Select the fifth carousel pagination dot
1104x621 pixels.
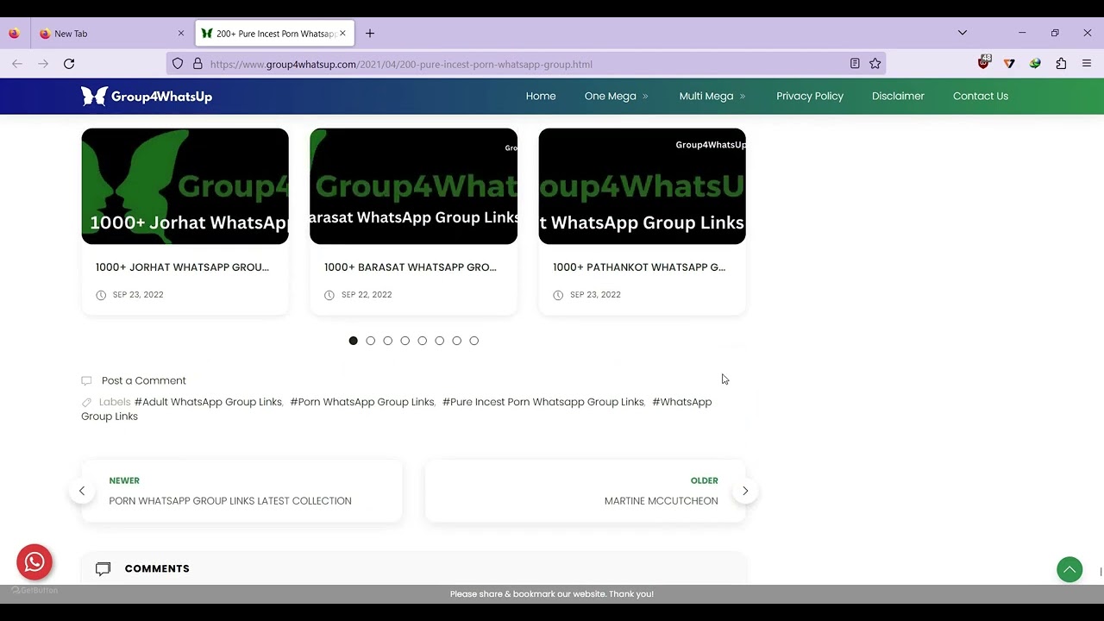click(x=422, y=341)
